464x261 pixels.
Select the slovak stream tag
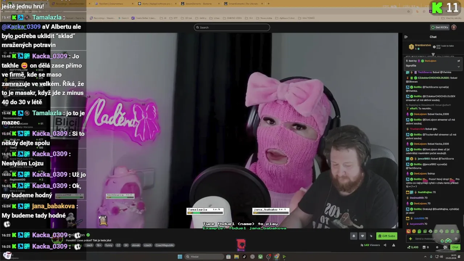point(136,245)
